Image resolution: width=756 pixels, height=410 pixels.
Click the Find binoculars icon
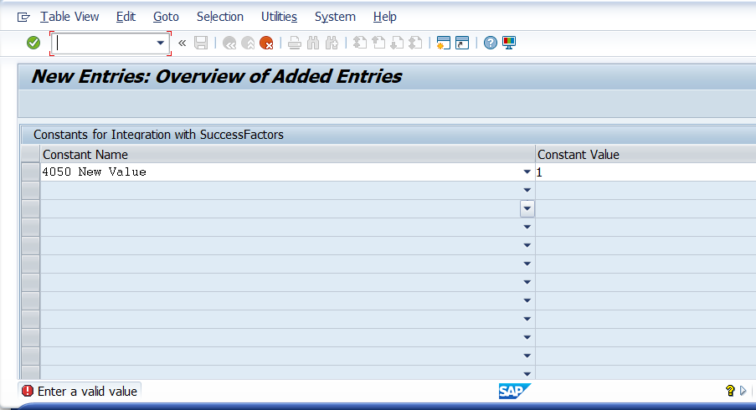click(x=313, y=43)
